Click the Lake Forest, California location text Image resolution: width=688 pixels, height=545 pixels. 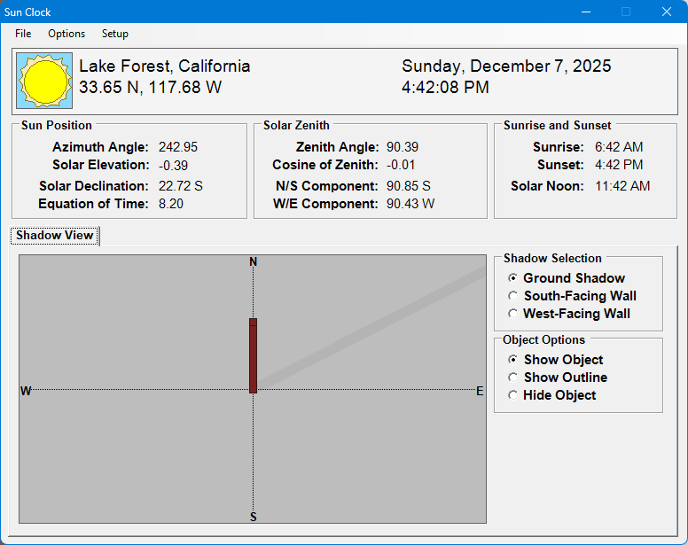click(165, 66)
